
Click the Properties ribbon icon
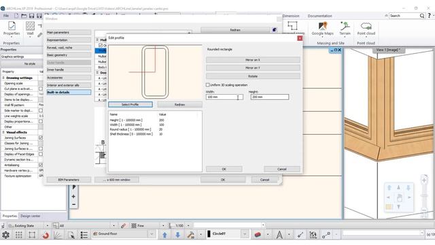(x=12, y=26)
